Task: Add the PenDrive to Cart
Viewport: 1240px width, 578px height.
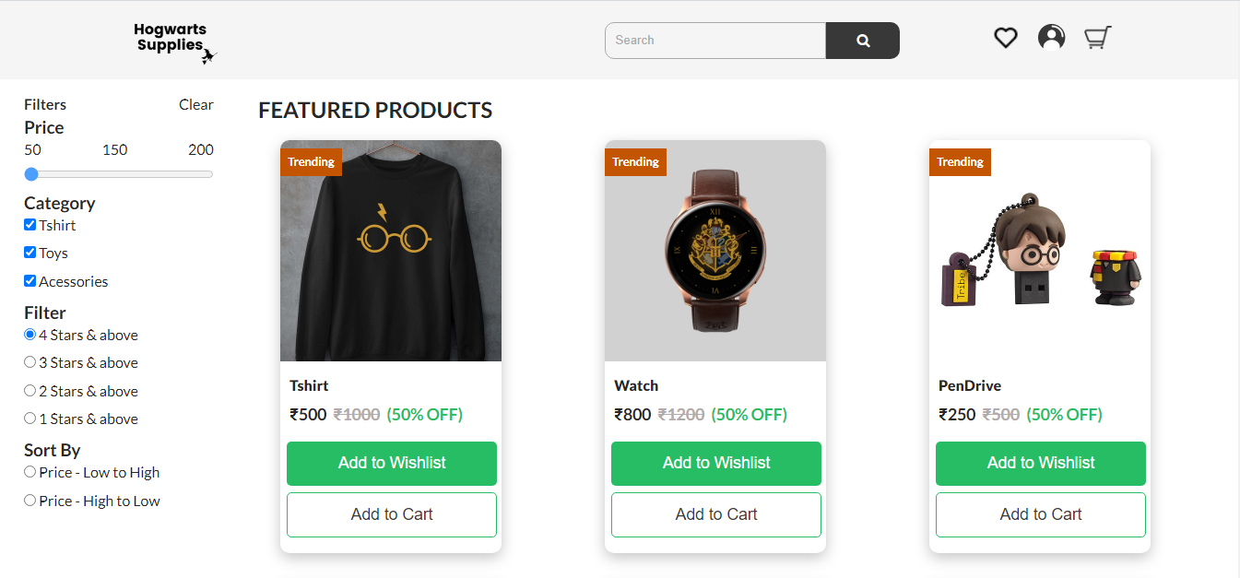Action: 1040,514
